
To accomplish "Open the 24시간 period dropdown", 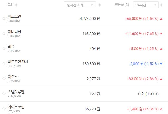I will (x=146, y=5).
